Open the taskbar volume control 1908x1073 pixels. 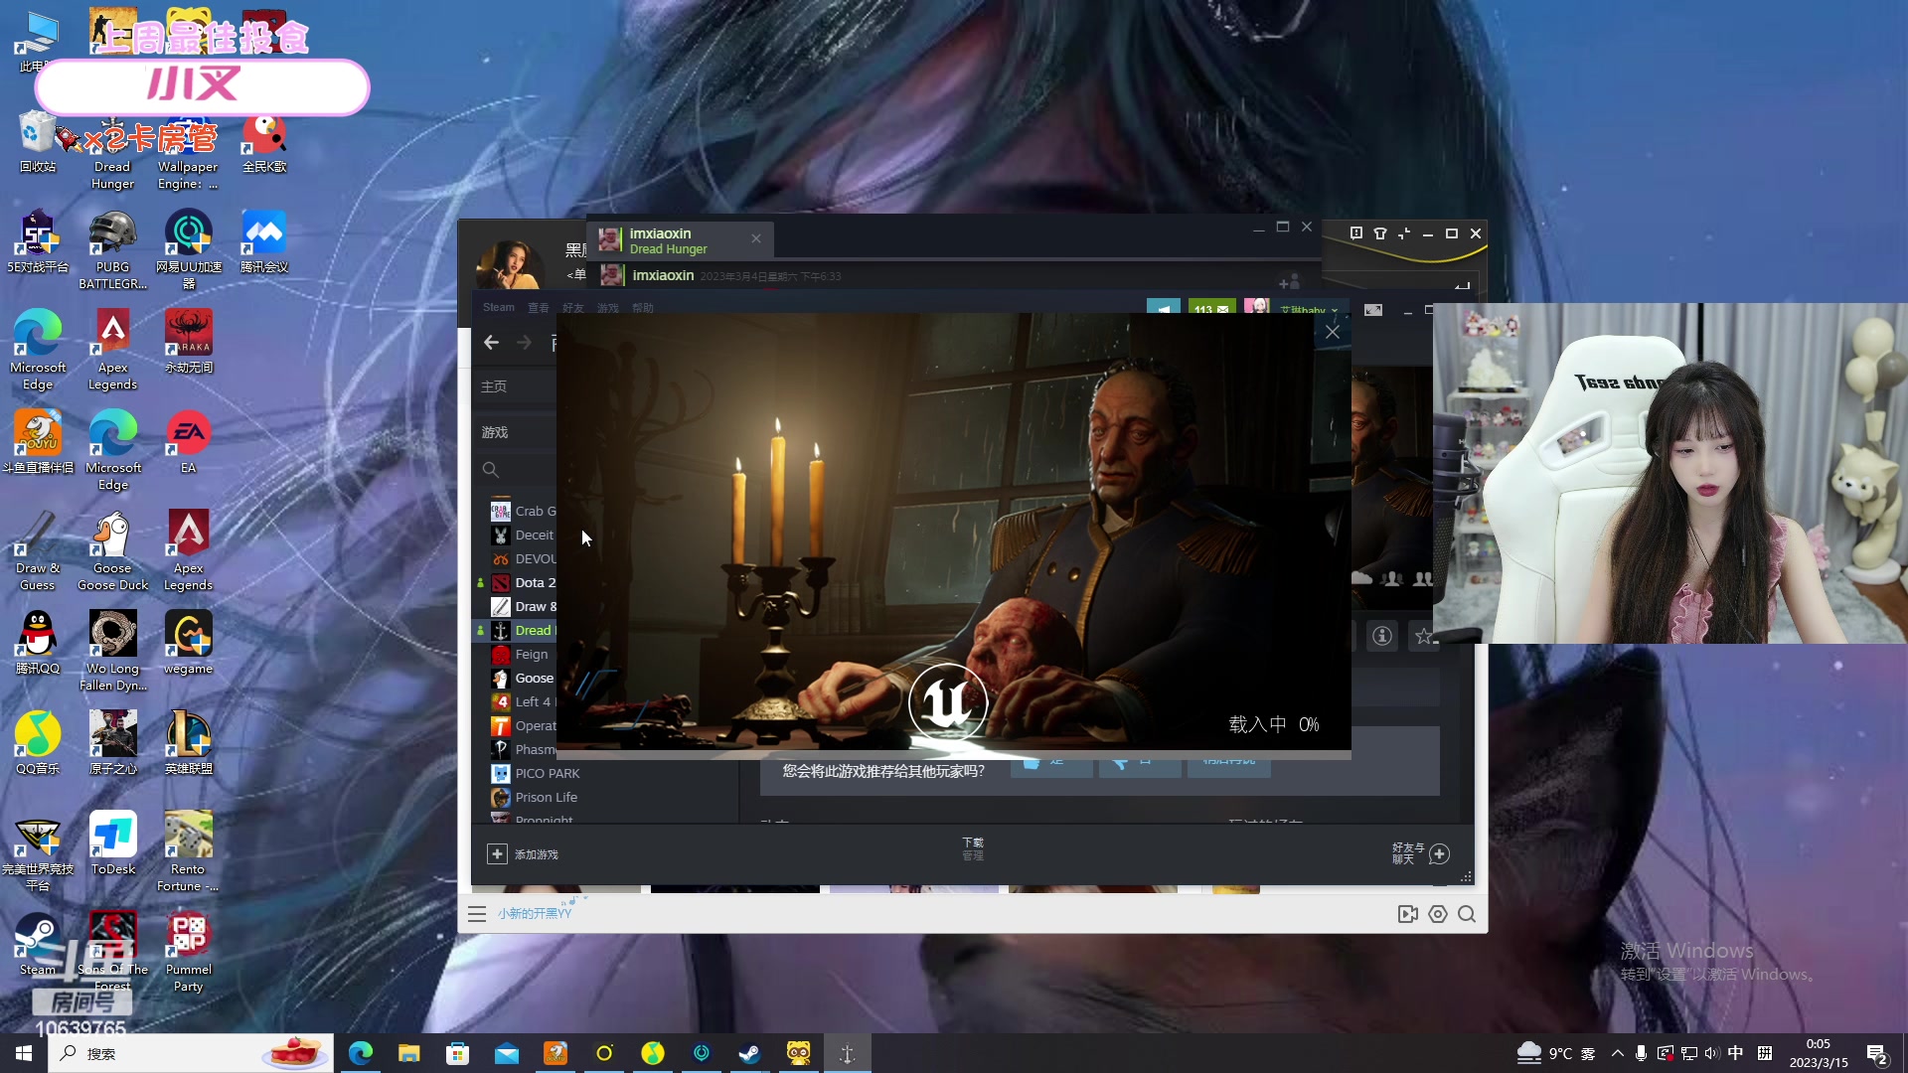(x=1711, y=1053)
